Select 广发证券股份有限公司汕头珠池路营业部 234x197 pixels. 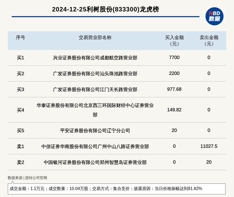coord(95,73)
